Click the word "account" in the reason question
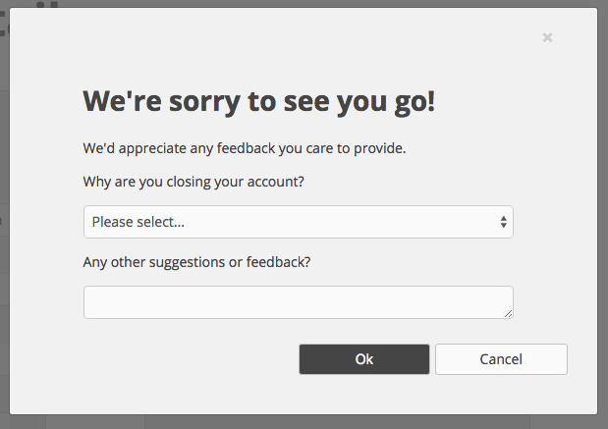Screen dimensions: 608x429 click(273, 182)
